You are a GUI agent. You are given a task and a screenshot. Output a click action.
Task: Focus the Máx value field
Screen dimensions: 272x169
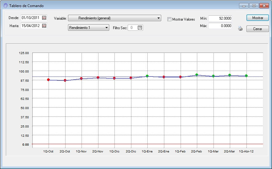pyautogui.click(x=220, y=26)
